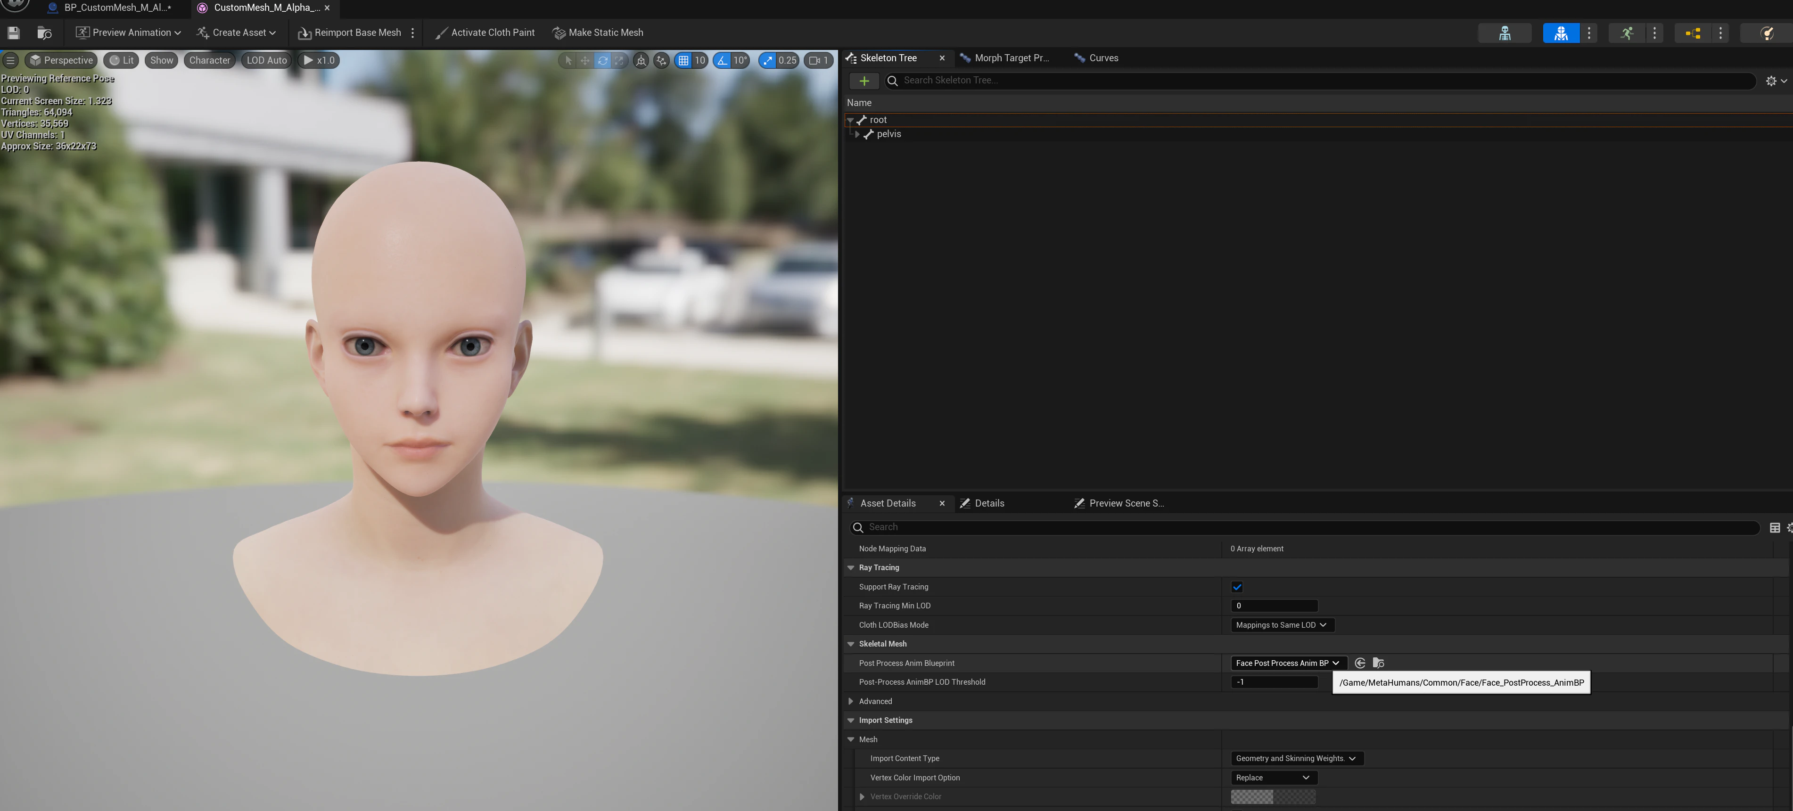
Task: Save the current skeletal mesh asset
Action: click(x=13, y=33)
